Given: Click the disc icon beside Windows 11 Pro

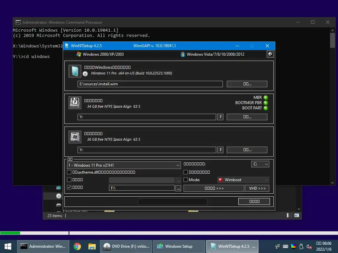Looking at the screenshot, I should (85, 74).
